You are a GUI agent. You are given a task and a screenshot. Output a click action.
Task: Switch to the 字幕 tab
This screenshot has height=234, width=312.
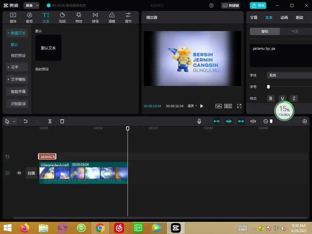[254, 17]
